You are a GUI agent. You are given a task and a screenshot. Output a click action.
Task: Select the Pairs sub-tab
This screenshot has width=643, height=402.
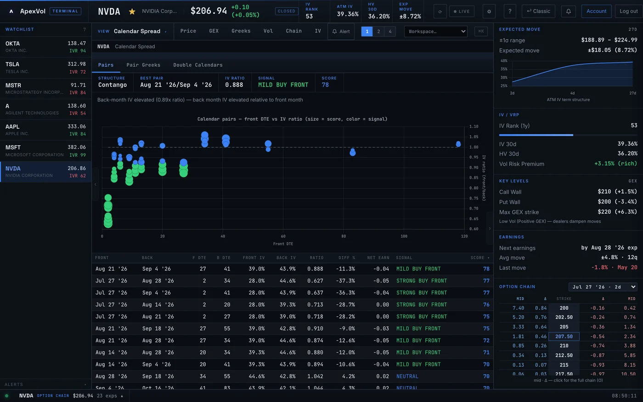[x=106, y=65]
